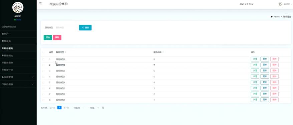Screen dimensions: 293x125
Task: Open 详情 for row 服务类型8
Action: (x=255, y=59)
